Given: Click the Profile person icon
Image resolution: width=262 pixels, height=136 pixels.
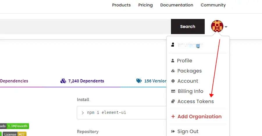Looking at the screenshot, I should click(x=173, y=61).
